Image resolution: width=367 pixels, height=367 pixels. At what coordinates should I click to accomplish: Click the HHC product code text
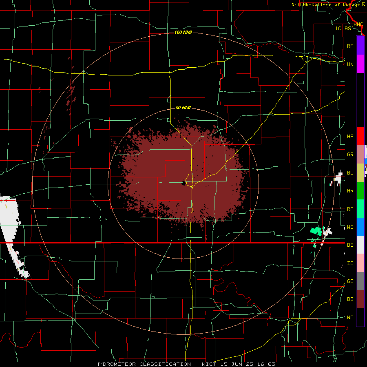(358, 24)
